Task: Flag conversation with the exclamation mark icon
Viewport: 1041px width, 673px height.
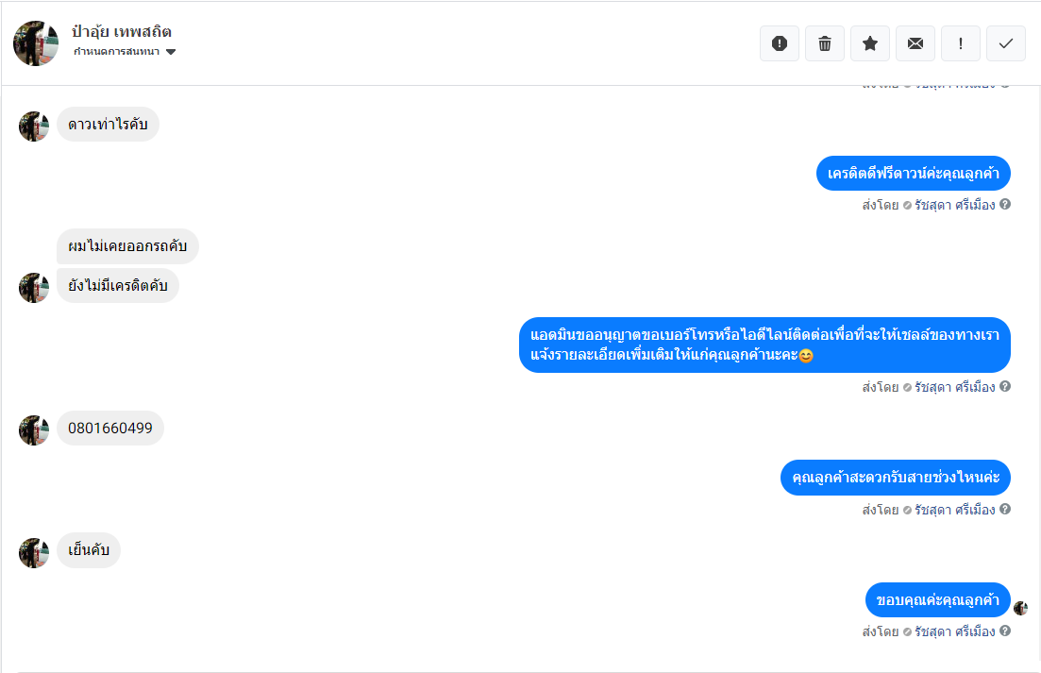Action: tap(961, 43)
